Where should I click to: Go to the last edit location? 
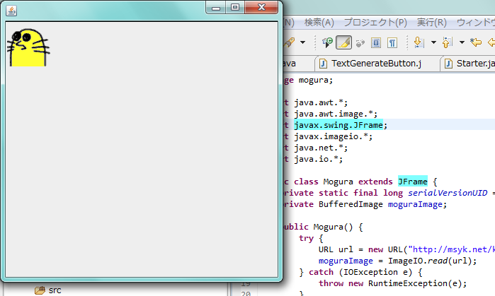[x=476, y=43]
